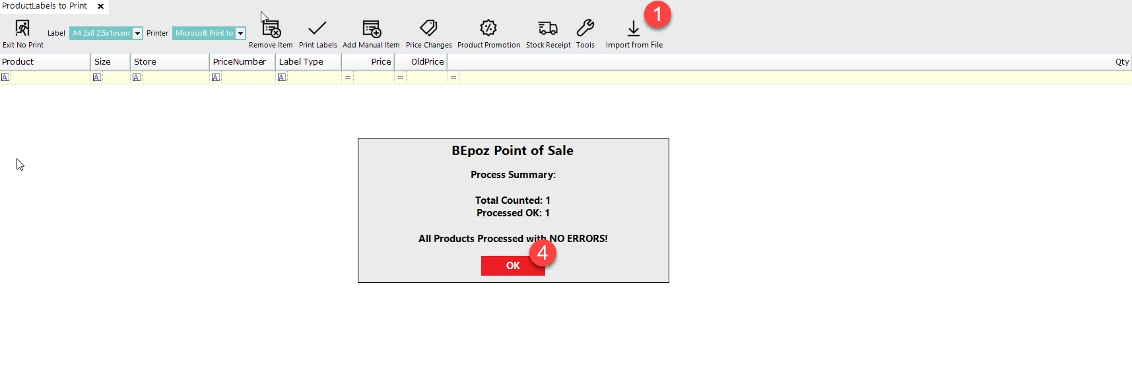The height and width of the screenshot is (368, 1132).
Task: Select the ProductLabels to Print tab
Action: (x=44, y=6)
